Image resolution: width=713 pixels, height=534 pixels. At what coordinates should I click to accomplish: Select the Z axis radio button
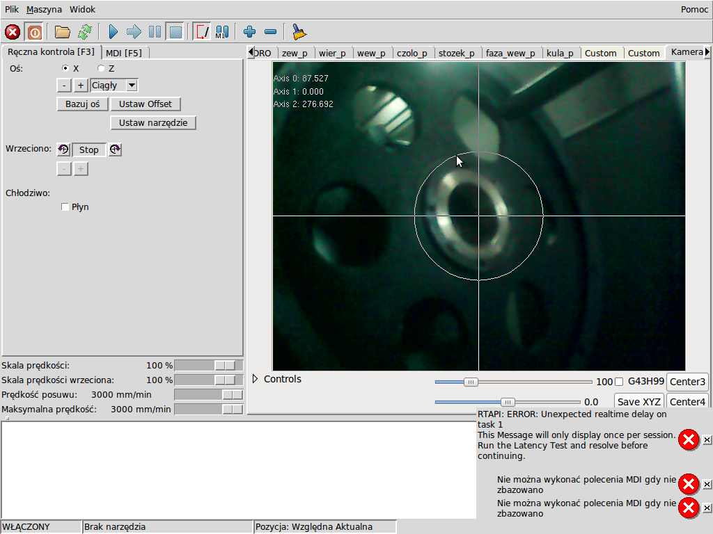[101, 68]
